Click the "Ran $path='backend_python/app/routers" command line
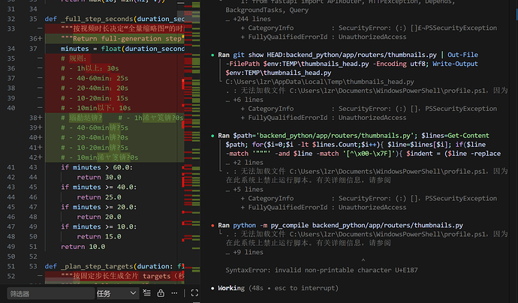The image size is (518, 303). (354, 136)
